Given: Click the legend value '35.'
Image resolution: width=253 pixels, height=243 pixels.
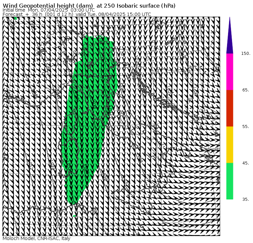Looking at the screenshot, I should pyautogui.click(x=246, y=199).
